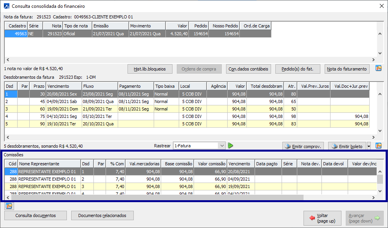The width and height of the screenshot is (388, 228).
Task: Click the Nota do faturamento button
Action: (x=347, y=69)
